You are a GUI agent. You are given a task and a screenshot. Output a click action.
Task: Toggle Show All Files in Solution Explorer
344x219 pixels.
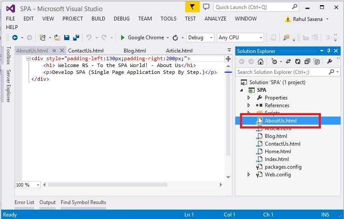317,61
